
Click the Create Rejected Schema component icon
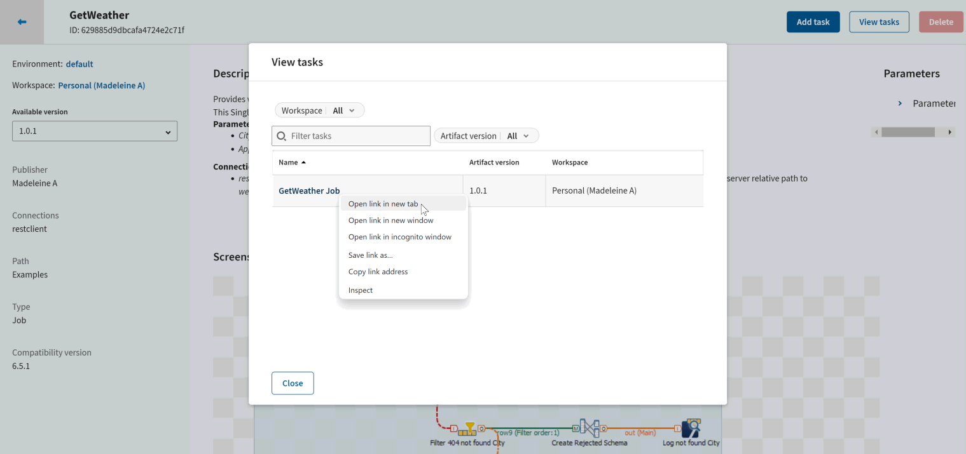(x=589, y=429)
